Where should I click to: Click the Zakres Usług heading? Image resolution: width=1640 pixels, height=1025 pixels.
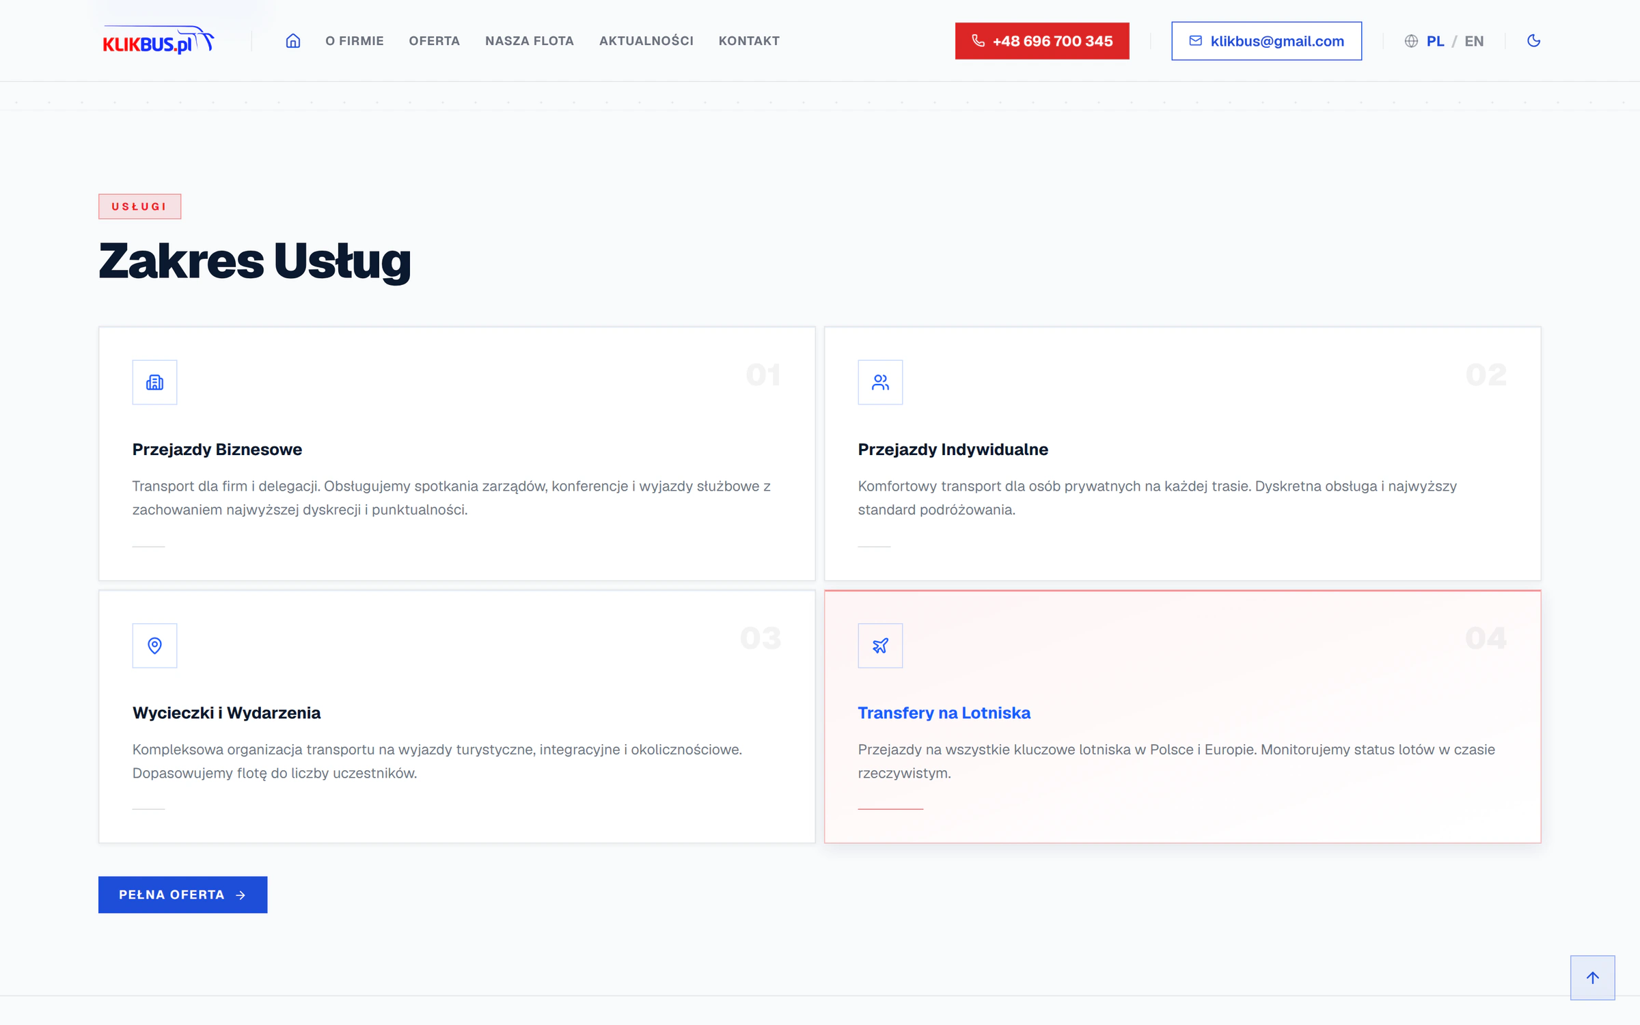pos(255,261)
